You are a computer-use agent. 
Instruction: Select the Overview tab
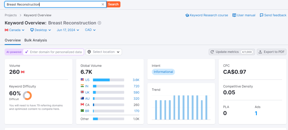[x=13, y=40]
